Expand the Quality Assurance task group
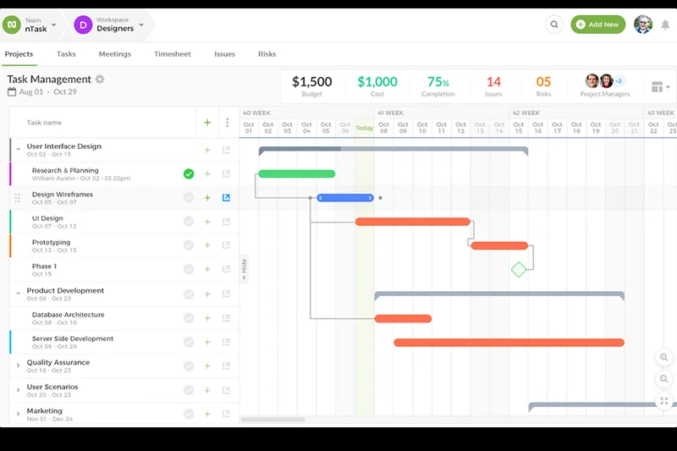 point(18,366)
